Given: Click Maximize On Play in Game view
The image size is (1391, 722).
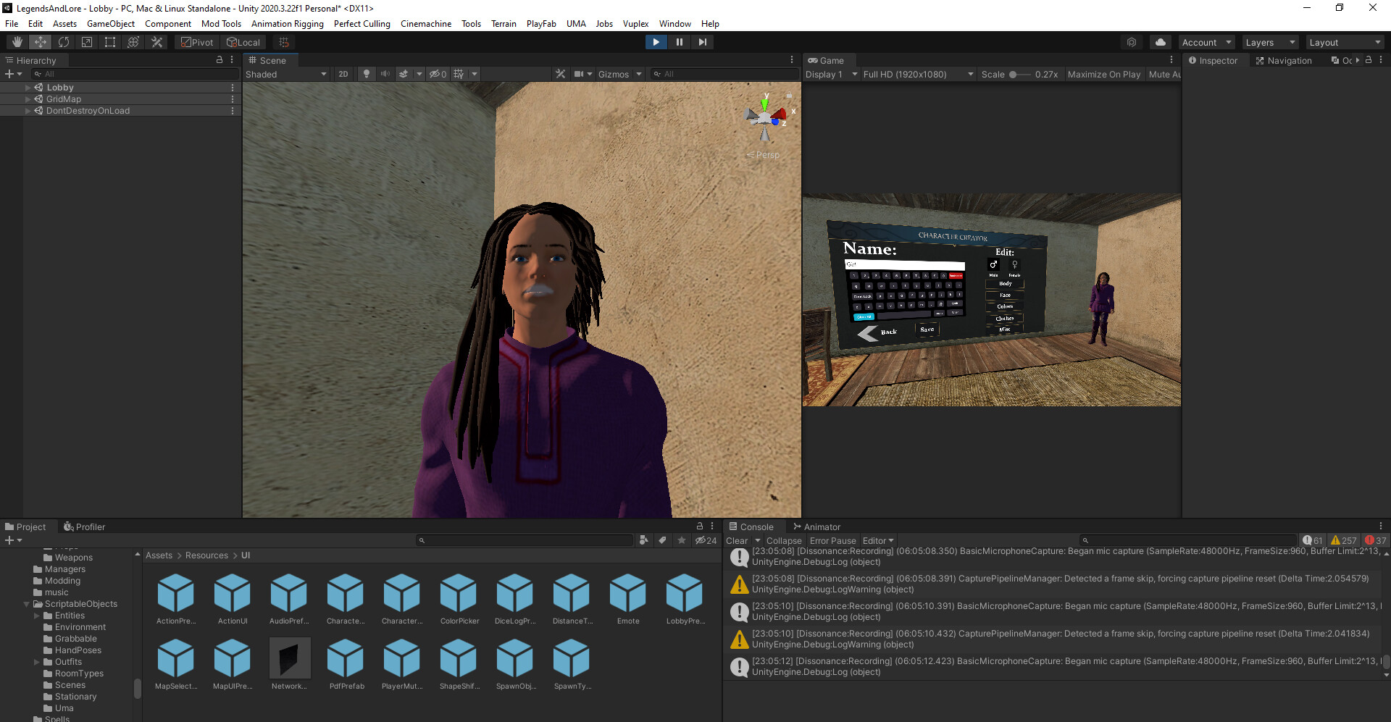Looking at the screenshot, I should click(1103, 74).
